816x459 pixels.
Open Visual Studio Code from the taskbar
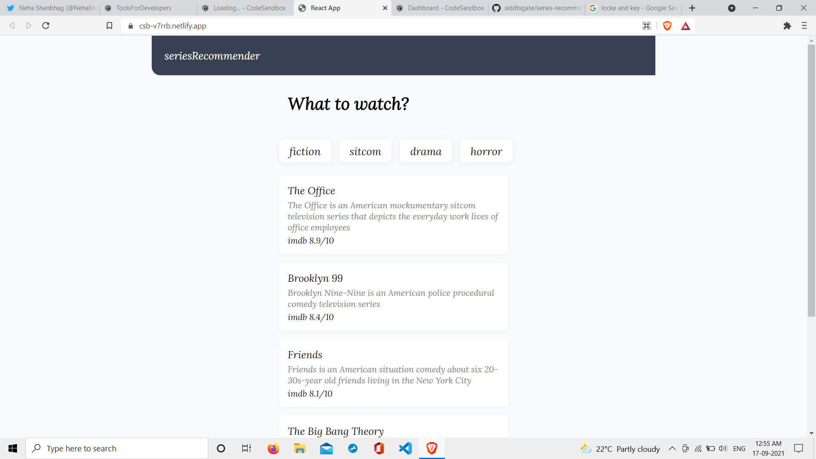coord(405,448)
